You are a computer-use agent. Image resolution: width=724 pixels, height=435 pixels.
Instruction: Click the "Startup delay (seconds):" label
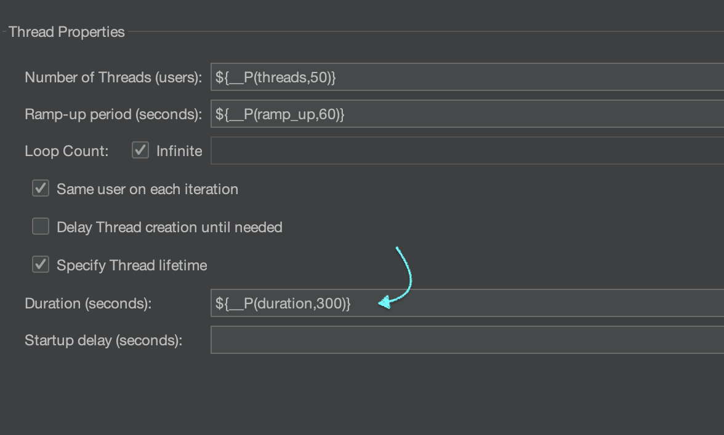click(x=103, y=340)
